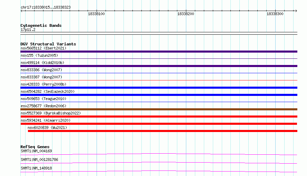Image resolution: width=307 pixels, height=176 pixels.
Task: Click the left arrowhead of the ruler
Action: [x=21, y=11]
